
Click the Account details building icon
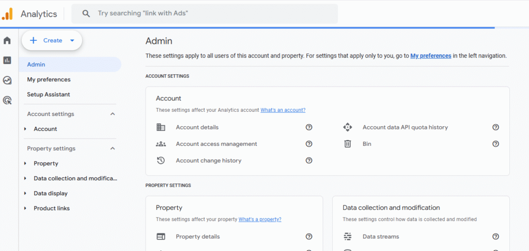pyautogui.click(x=161, y=127)
